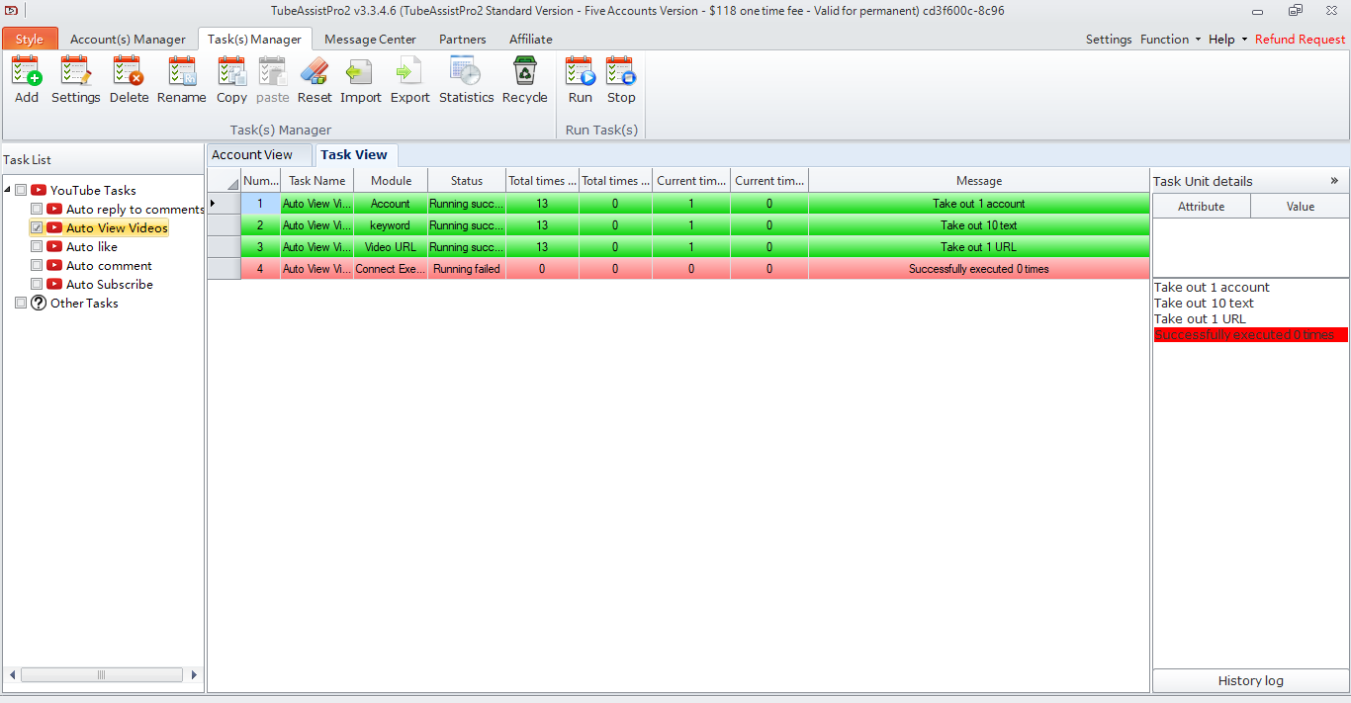Image resolution: width=1351 pixels, height=703 pixels.
Task: Expand the Task Unit details chevron
Action: [x=1334, y=181]
